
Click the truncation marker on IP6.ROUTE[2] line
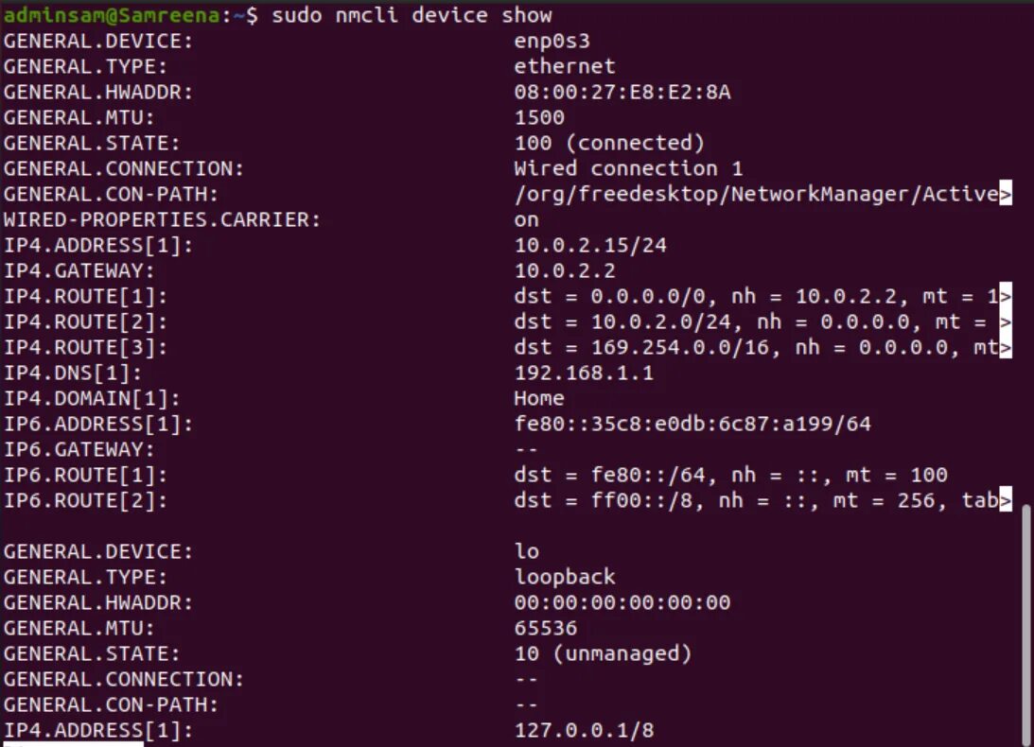[1006, 500]
